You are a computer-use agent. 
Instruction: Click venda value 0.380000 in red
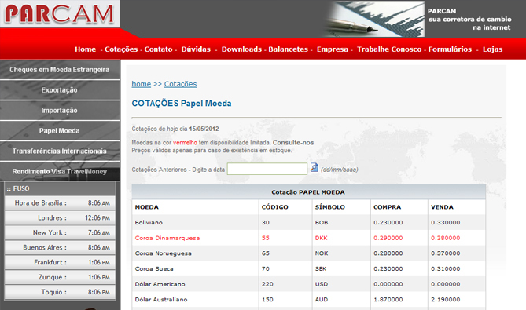point(446,238)
